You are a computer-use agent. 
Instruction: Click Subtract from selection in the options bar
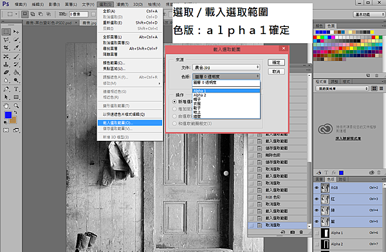(41, 14)
